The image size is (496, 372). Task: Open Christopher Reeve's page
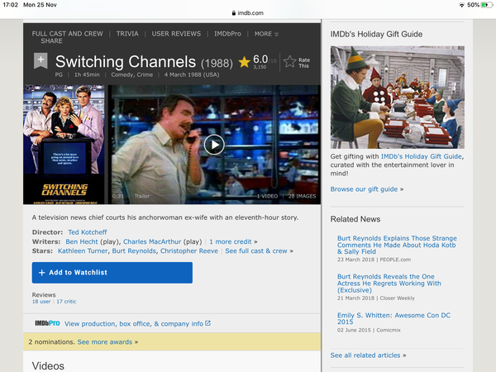[x=189, y=250]
